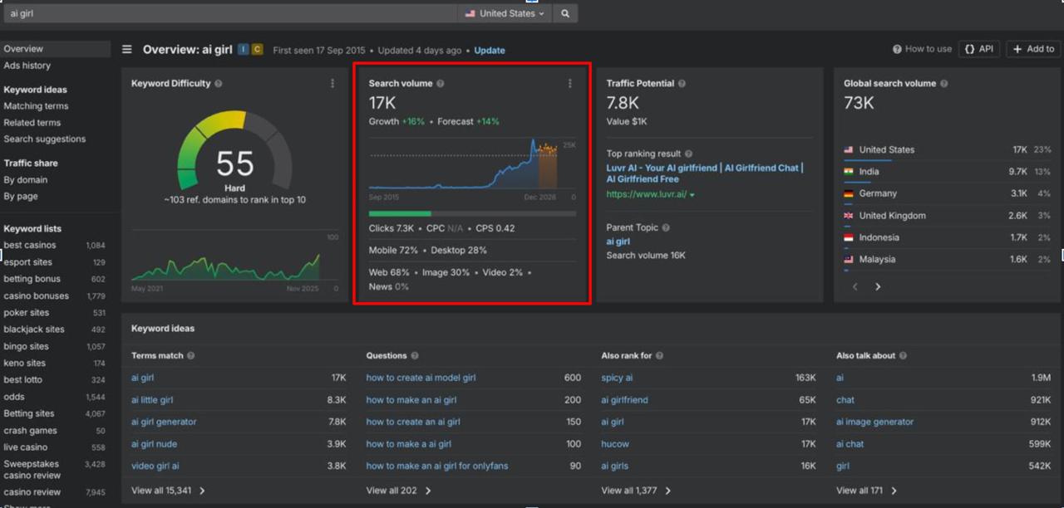Viewport: 1064px width, 508px height.
Task: Select Matching terms in sidebar
Action: coord(36,106)
